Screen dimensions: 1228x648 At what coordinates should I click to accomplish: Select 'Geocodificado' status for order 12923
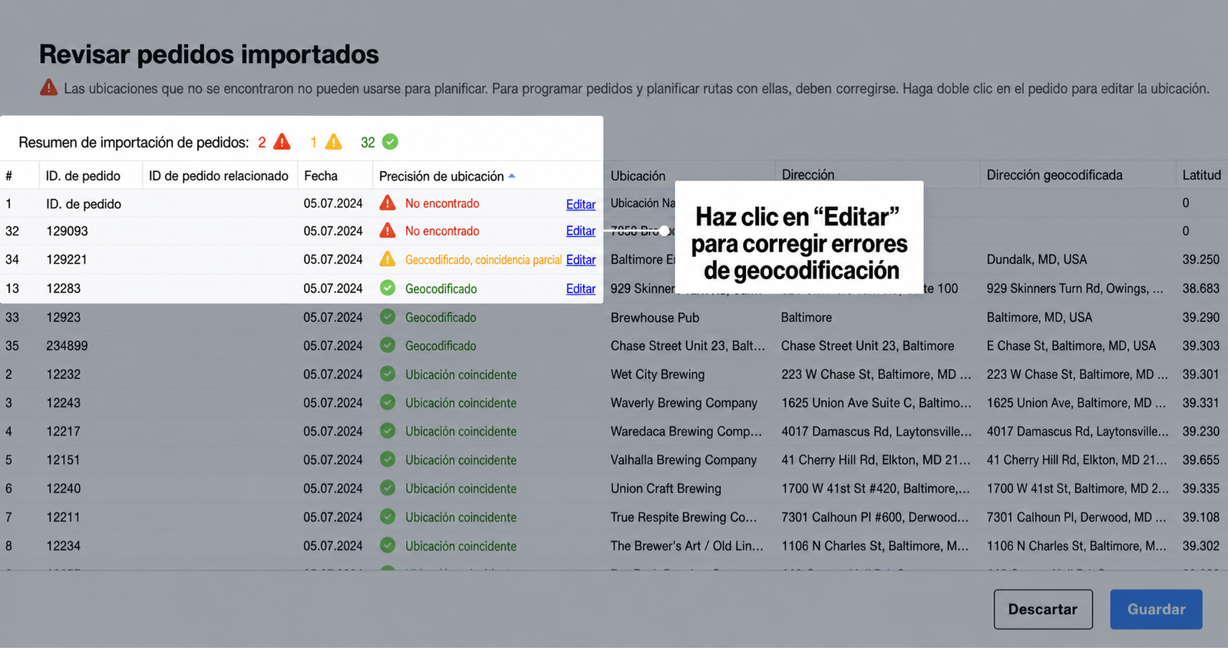[441, 317]
